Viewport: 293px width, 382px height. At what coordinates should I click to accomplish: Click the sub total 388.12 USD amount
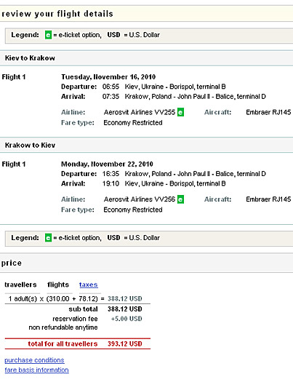point(125,309)
